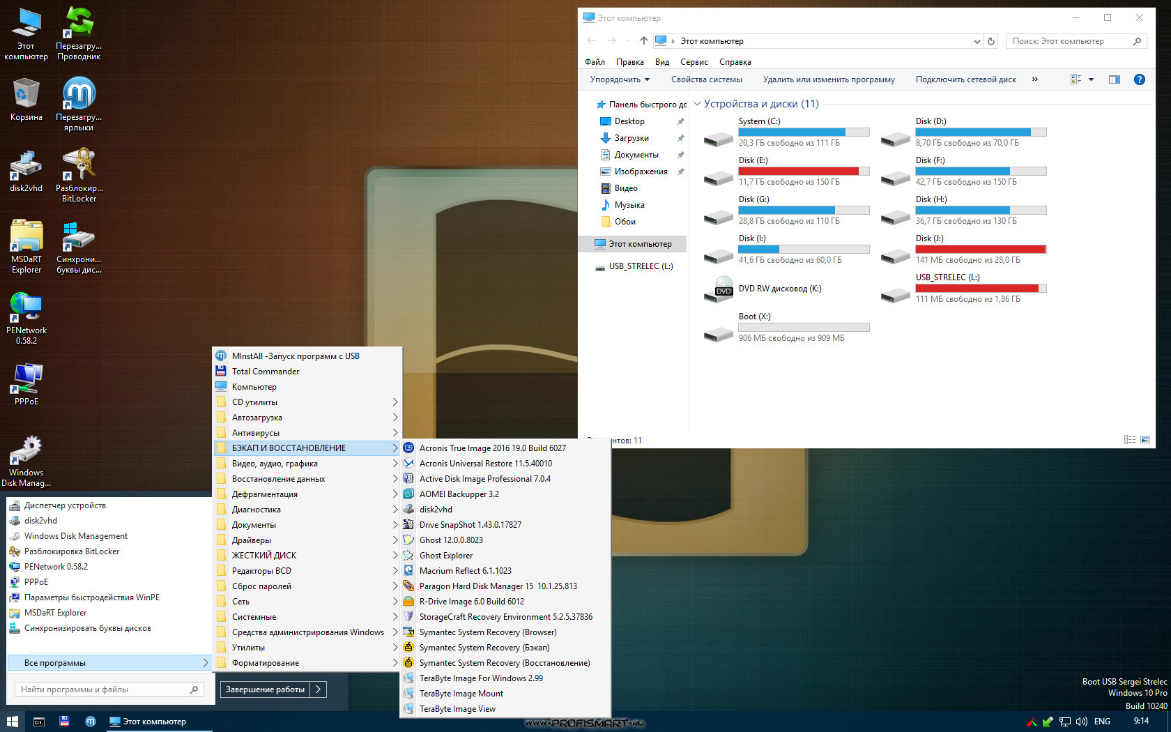Open Total Commander taskbar floppy icon
Viewport: 1171px width, 732px height.
point(64,722)
